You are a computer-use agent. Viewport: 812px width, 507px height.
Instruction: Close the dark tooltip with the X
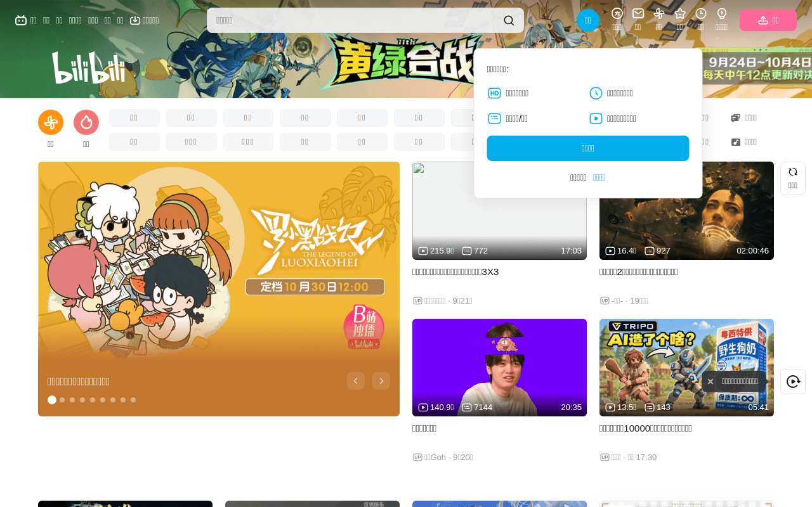(710, 382)
